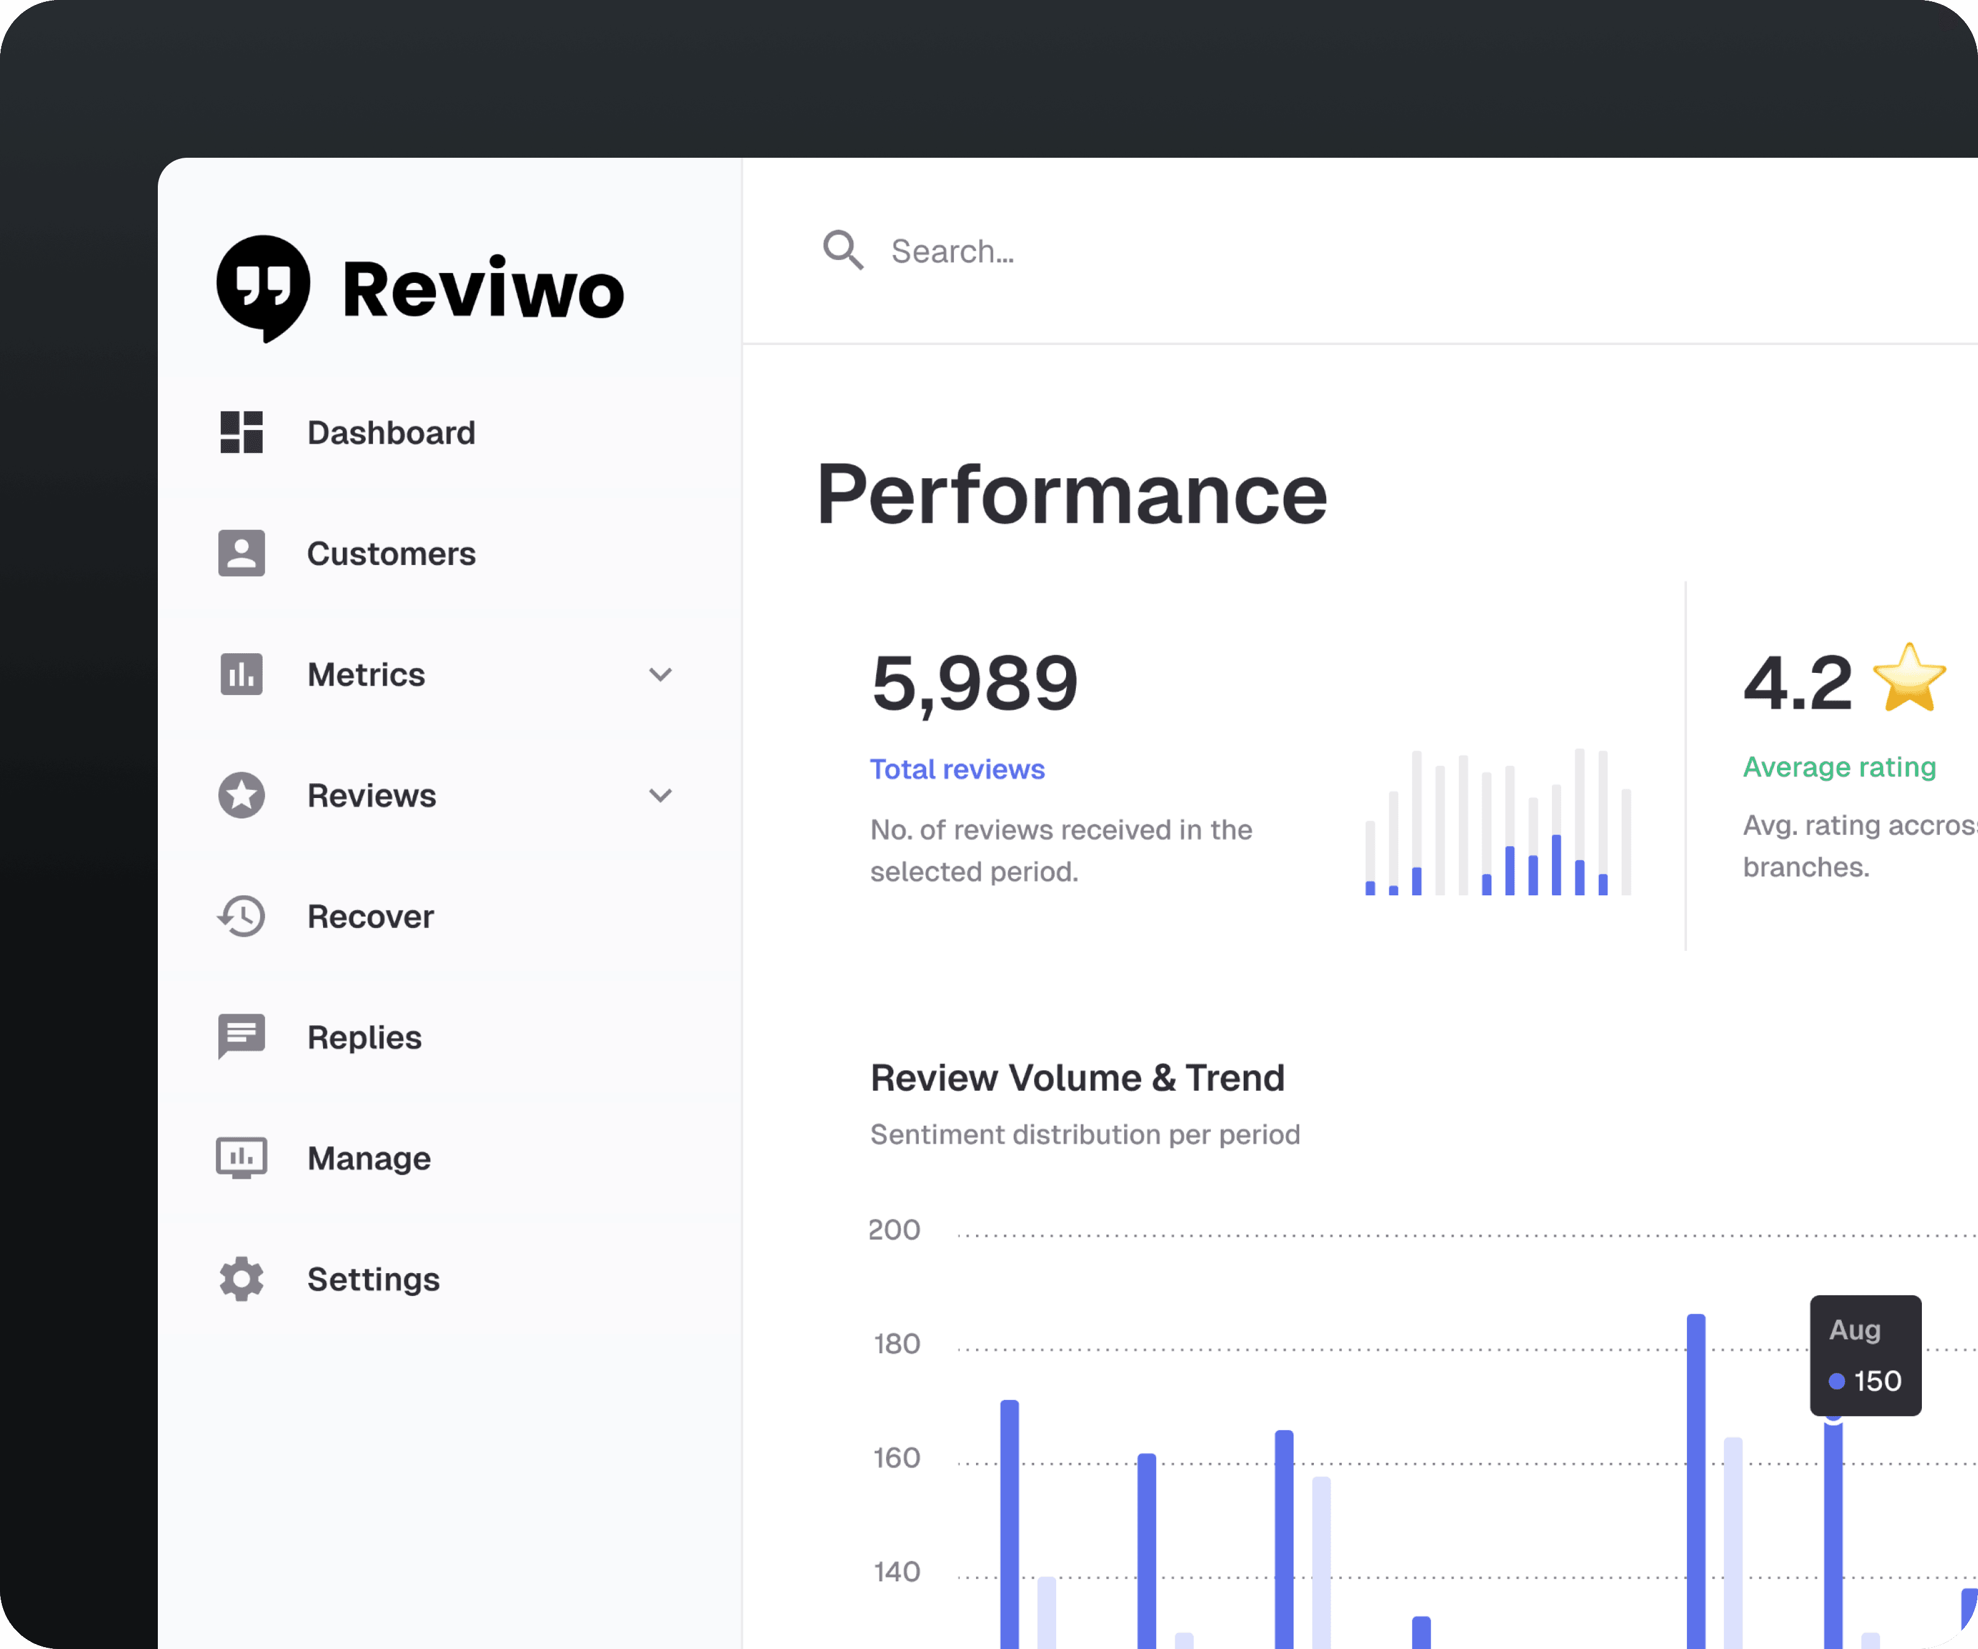Click the search magnifier icon
This screenshot has height=1649, width=1978.
point(842,250)
